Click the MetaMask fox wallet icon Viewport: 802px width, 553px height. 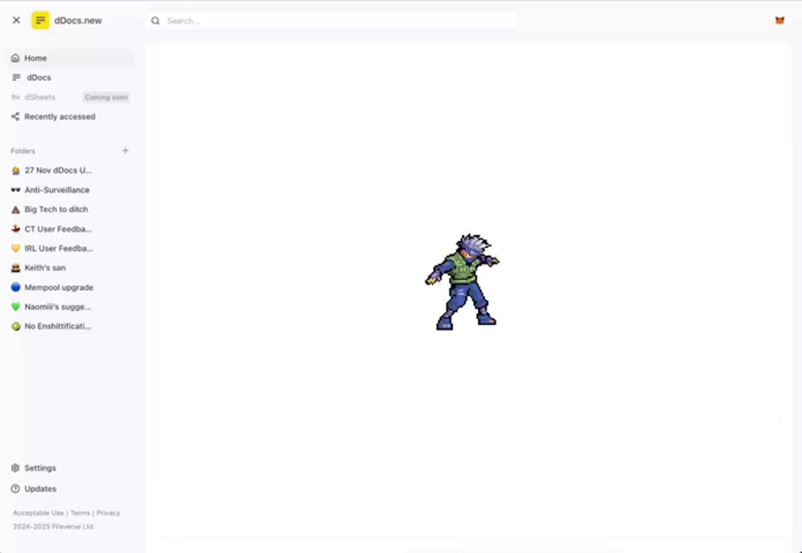click(779, 20)
